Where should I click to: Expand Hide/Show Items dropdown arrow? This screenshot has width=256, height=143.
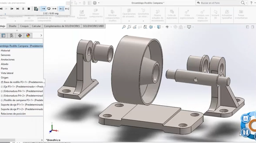pyautogui.click(x=171, y=27)
